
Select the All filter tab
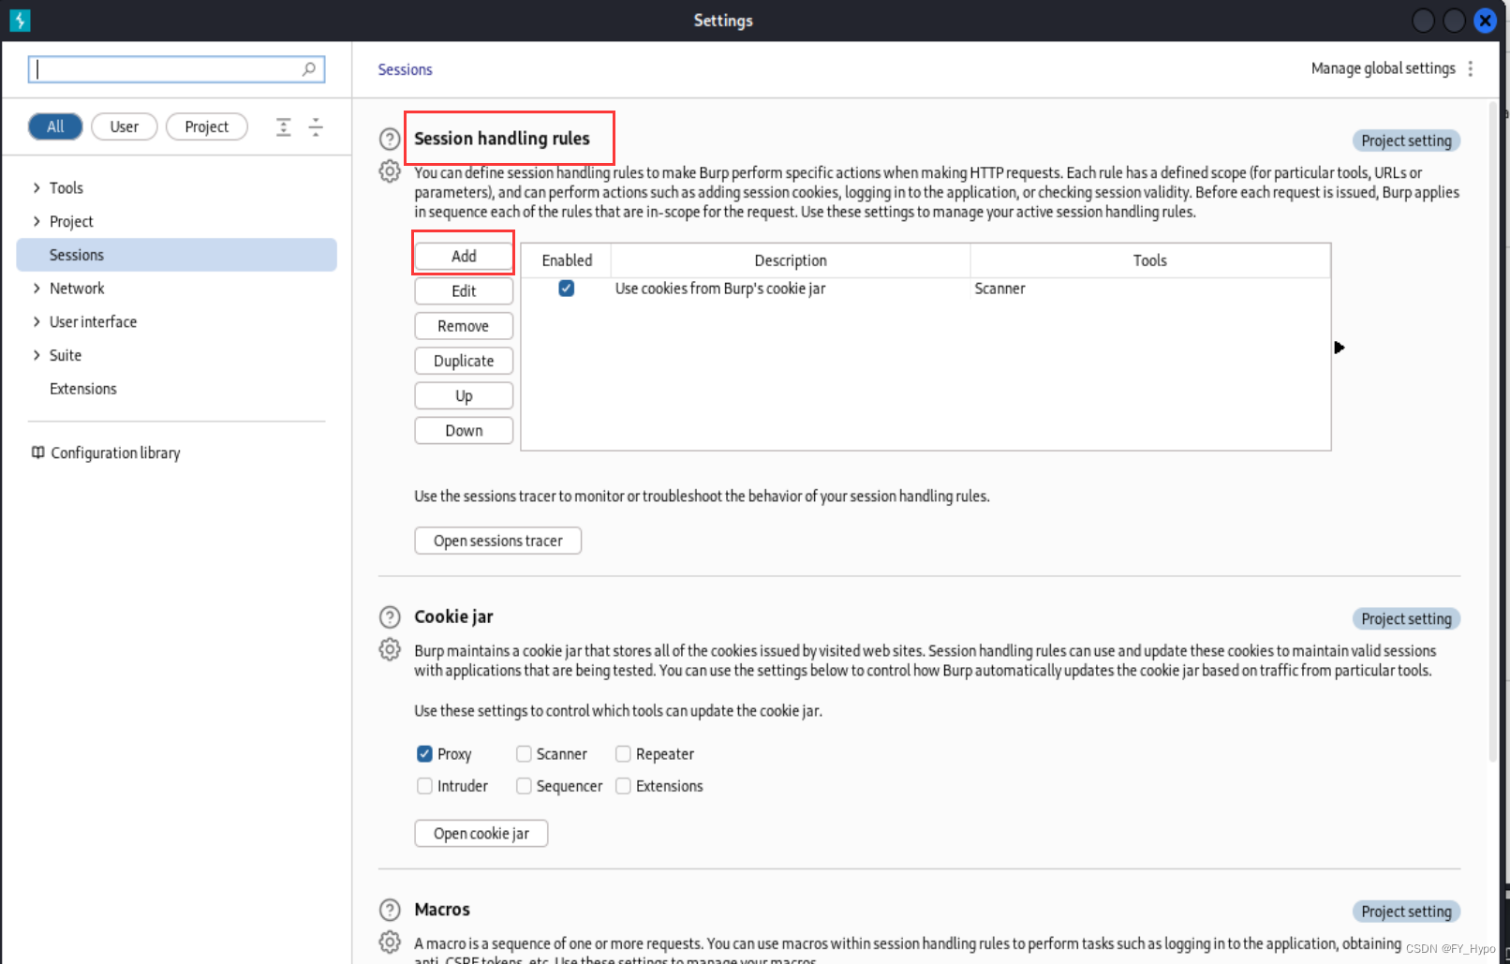[x=55, y=126]
